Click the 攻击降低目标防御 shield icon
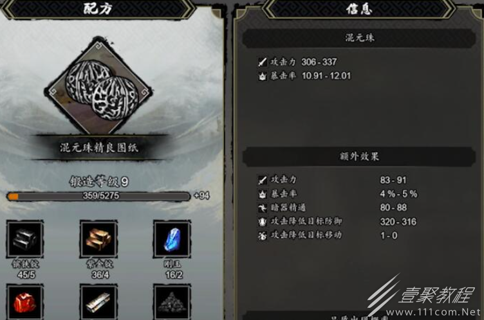The width and height of the screenshot is (484, 320). tap(263, 222)
